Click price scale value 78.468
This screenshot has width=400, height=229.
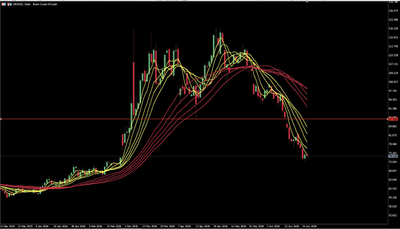tap(393, 144)
